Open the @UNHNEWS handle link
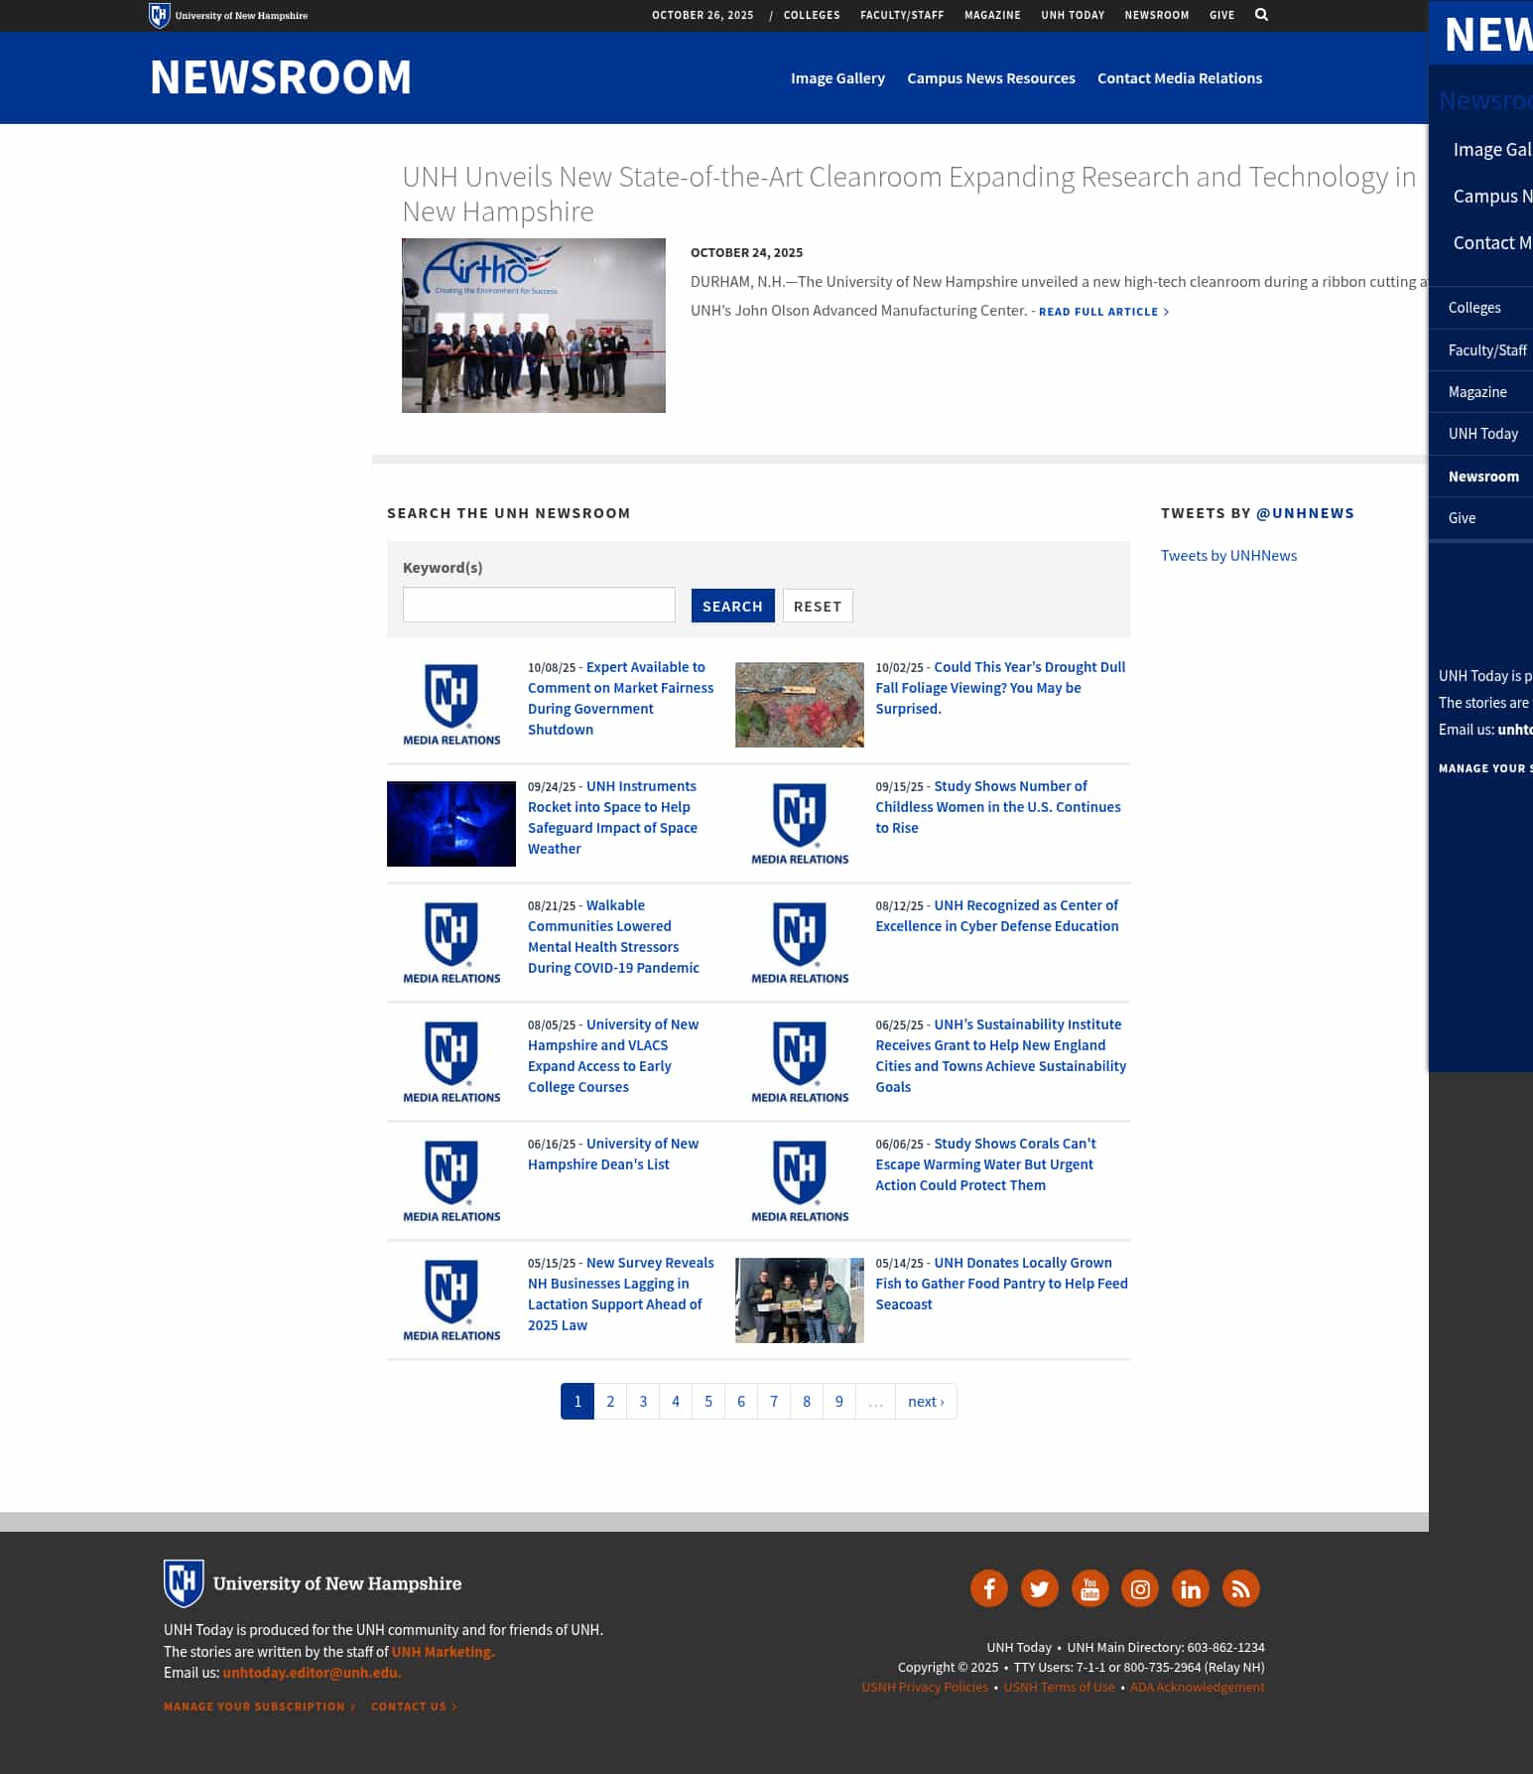The width and height of the screenshot is (1533, 1774). (x=1305, y=513)
